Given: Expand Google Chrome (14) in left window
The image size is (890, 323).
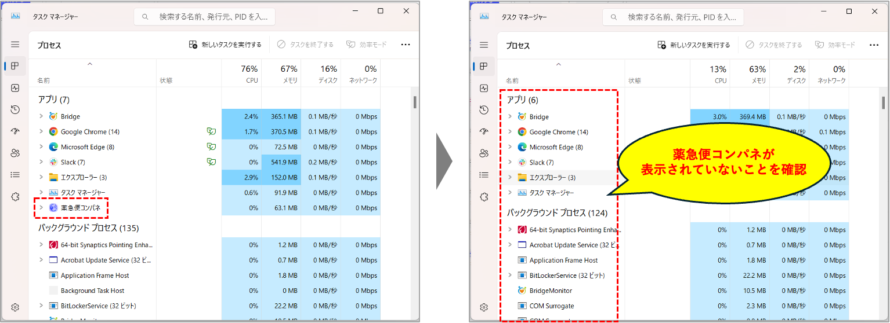Looking at the screenshot, I should point(41,131).
